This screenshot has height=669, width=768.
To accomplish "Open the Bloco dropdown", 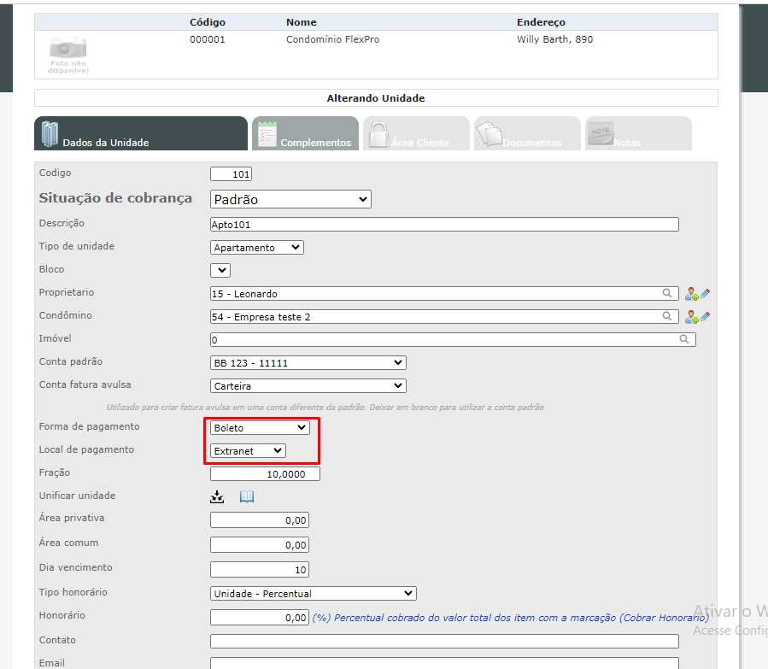I will [x=220, y=270].
